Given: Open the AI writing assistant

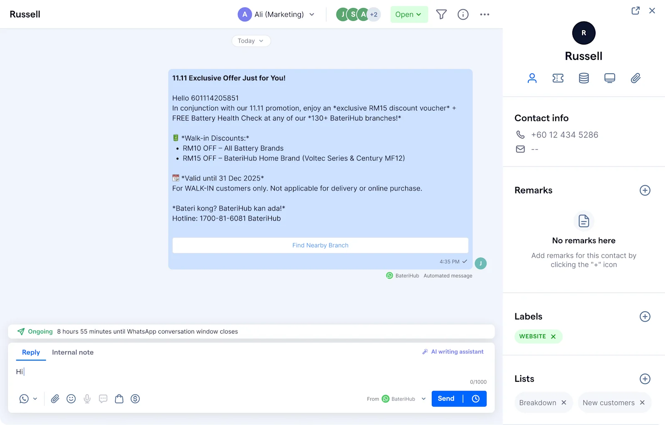Looking at the screenshot, I should (453, 352).
